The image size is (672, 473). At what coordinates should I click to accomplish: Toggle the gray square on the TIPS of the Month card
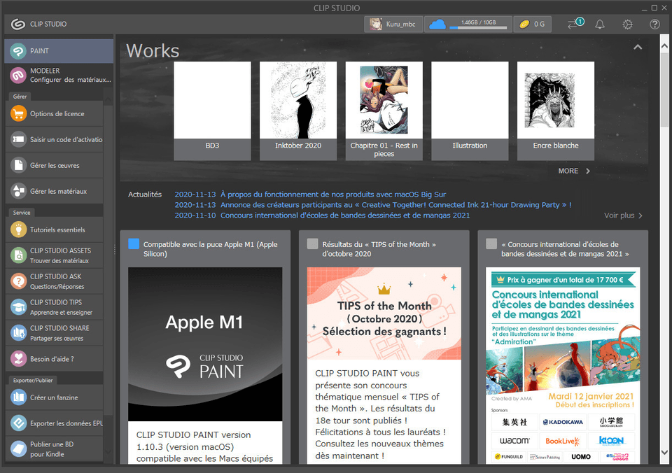[x=312, y=243]
